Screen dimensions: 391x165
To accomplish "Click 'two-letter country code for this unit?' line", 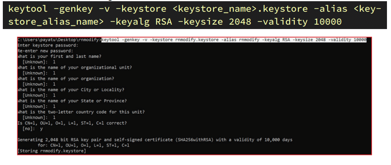I will [x=81, y=112].
